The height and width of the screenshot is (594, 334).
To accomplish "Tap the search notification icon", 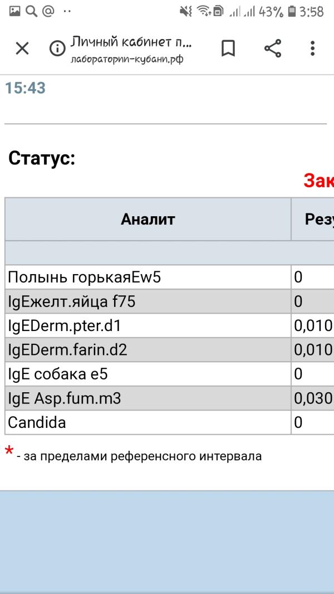I will coord(31,11).
